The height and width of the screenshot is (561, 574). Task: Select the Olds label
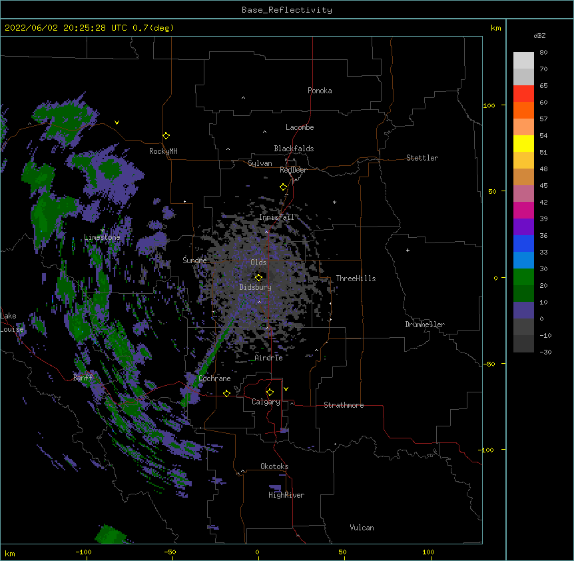[x=258, y=263]
